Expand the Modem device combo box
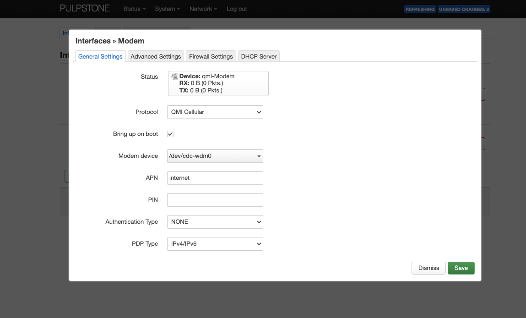 [215, 156]
